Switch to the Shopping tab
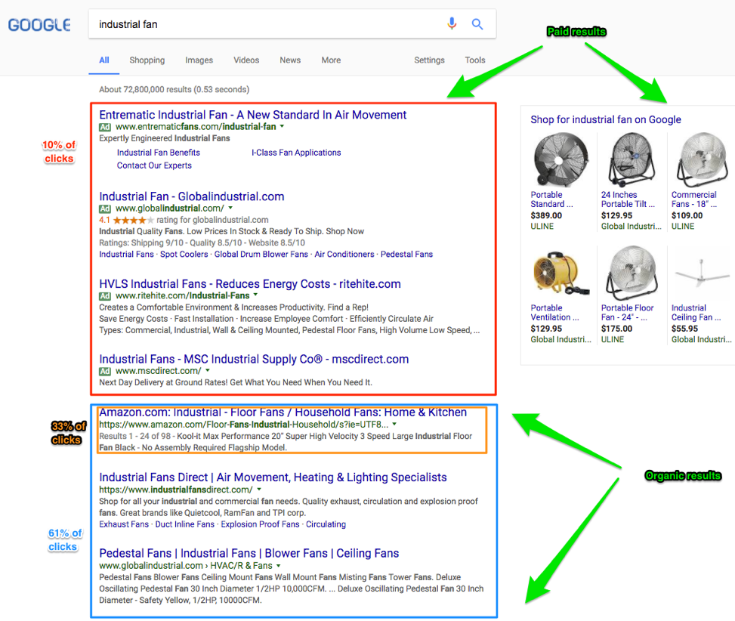Image resolution: width=735 pixels, height=621 pixels. [x=147, y=60]
